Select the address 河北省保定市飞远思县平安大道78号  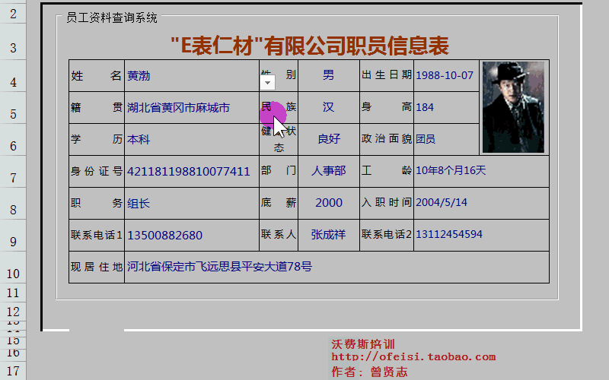click(x=336, y=267)
